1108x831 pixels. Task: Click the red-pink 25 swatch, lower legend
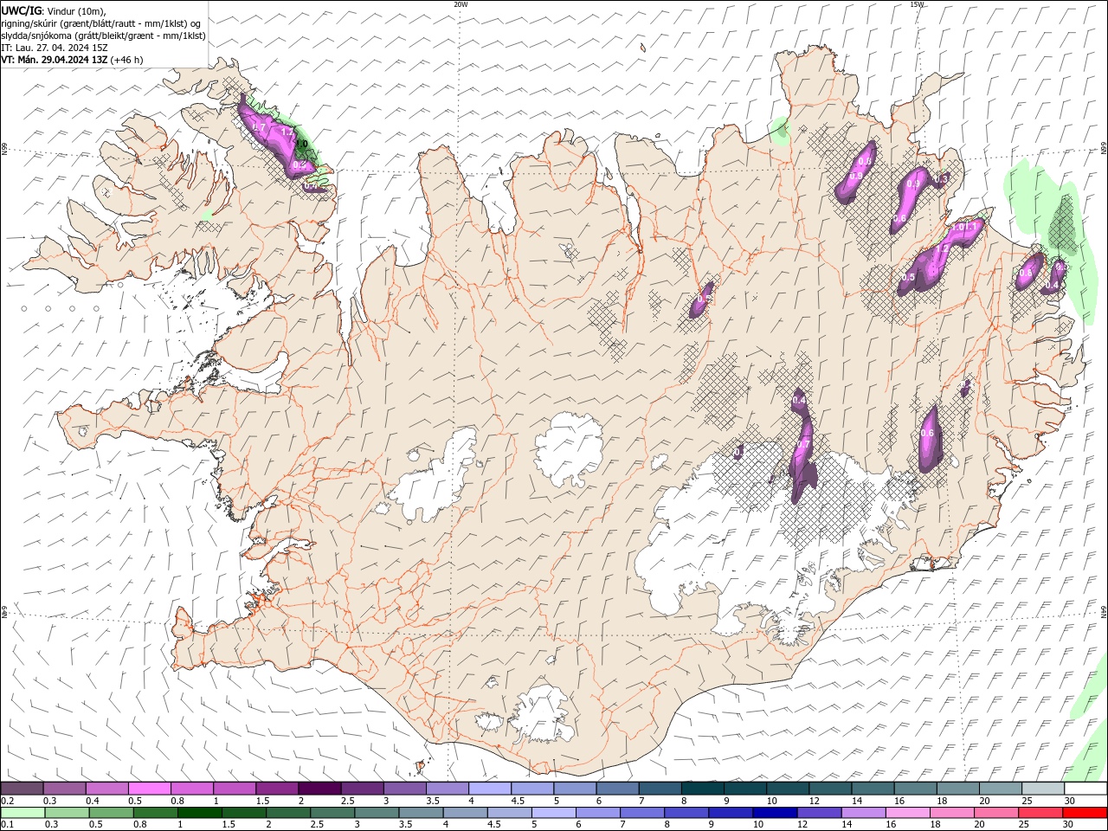tap(1039, 813)
